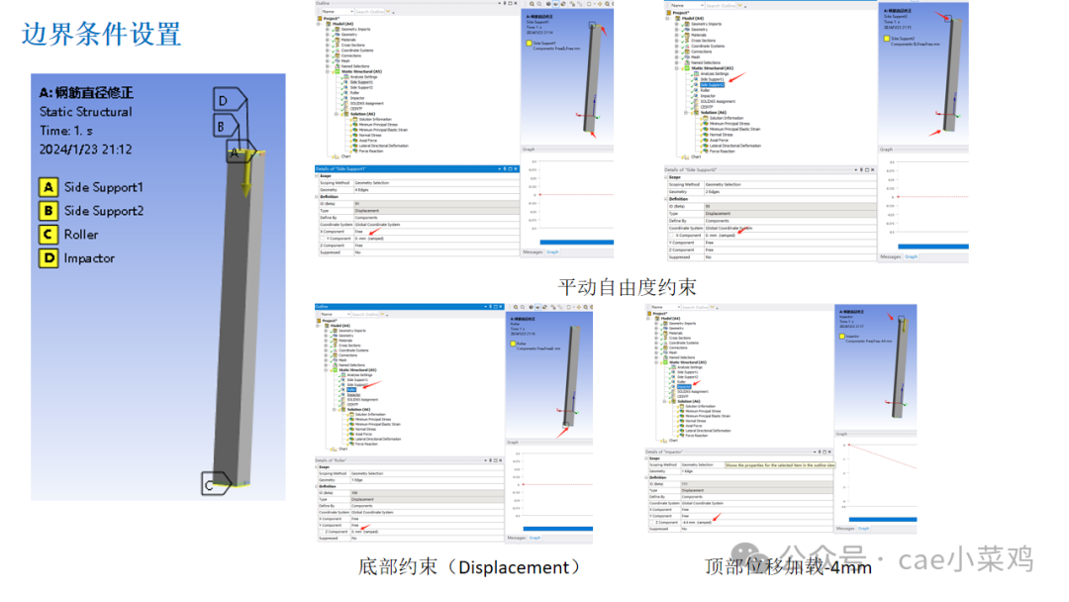Expand the Geometry branch in the Outline
Screen dimensions: 1069x602
328,35
